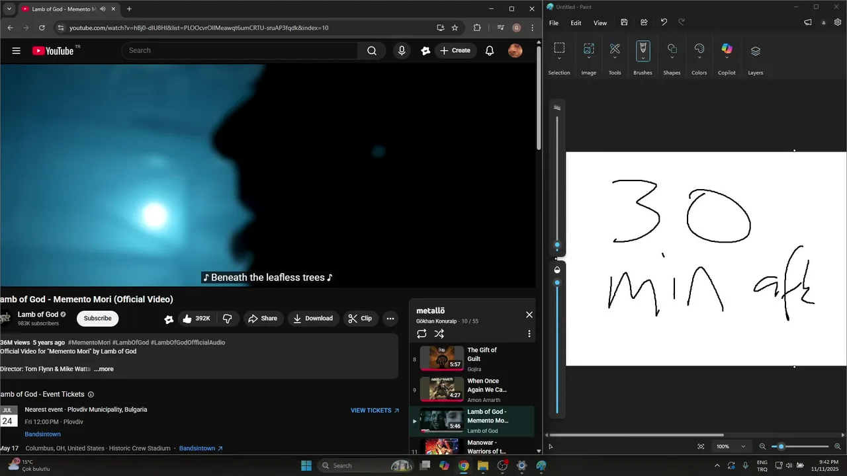Save the Paint drawing with the disk icon
847x476 pixels.
(x=624, y=22)
